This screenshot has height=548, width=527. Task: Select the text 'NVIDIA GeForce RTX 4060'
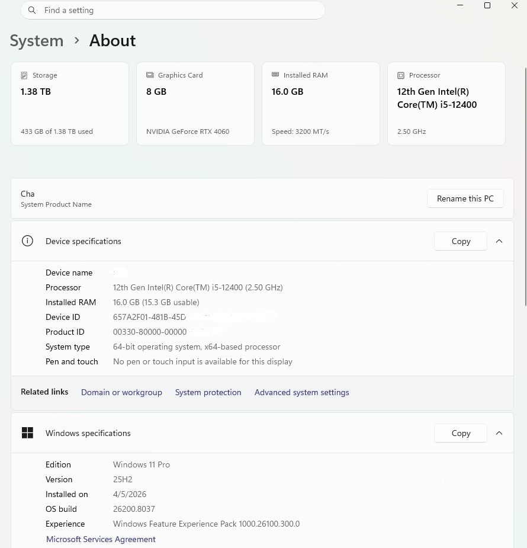tap(188, 132)
